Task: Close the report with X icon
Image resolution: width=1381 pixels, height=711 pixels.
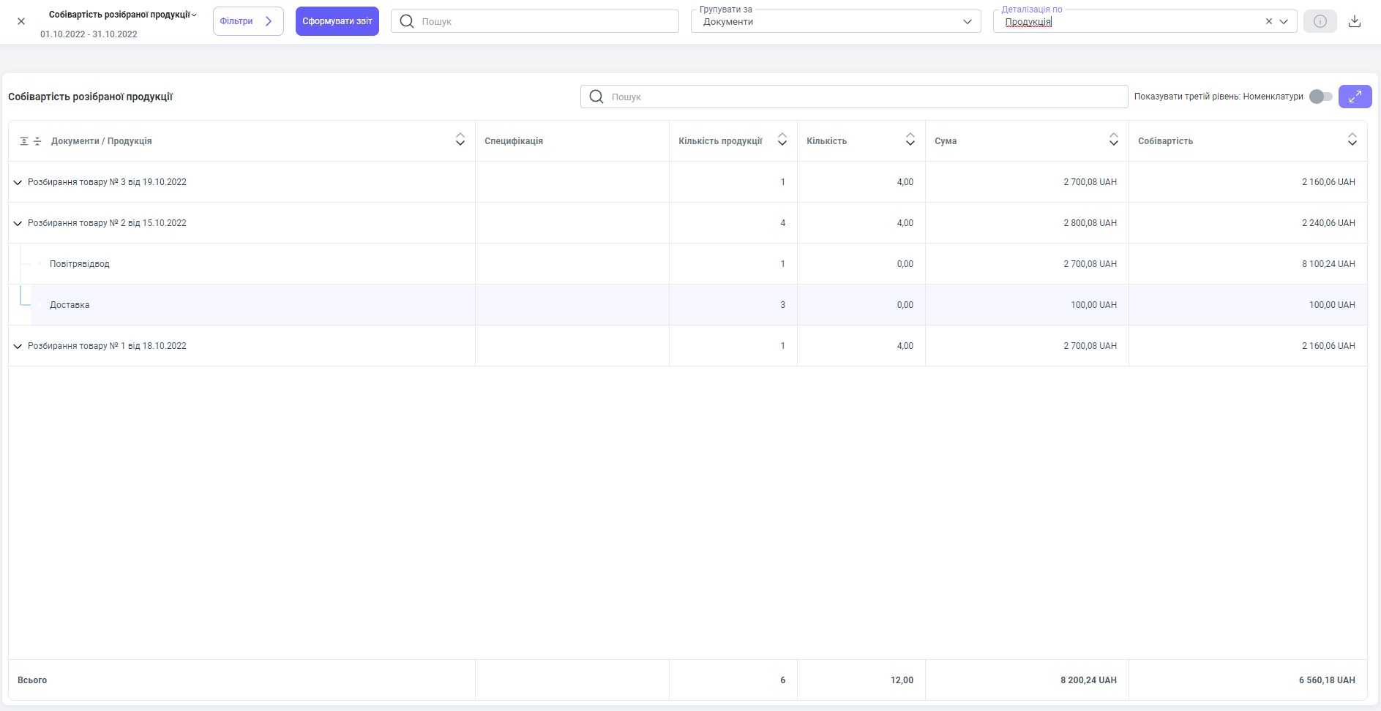Action: [x=21, y=21]
